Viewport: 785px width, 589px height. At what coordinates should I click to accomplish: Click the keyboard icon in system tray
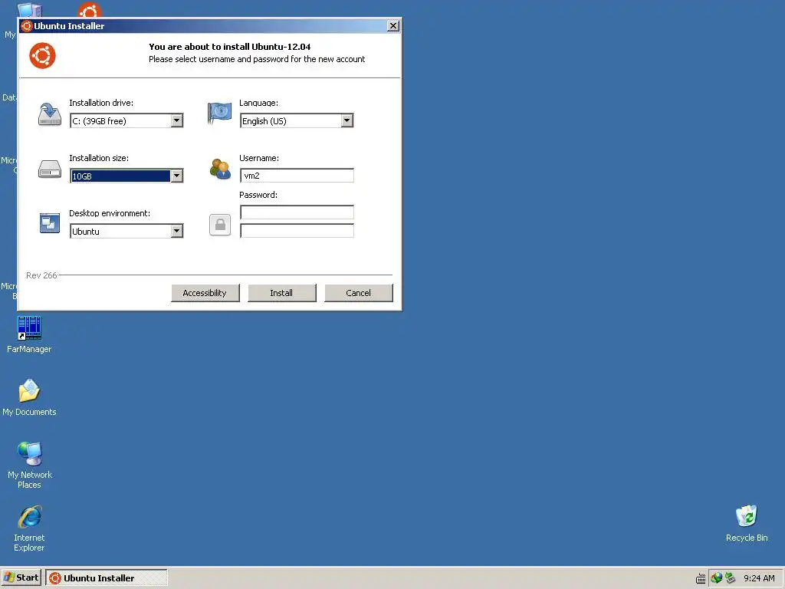(701, 578)
